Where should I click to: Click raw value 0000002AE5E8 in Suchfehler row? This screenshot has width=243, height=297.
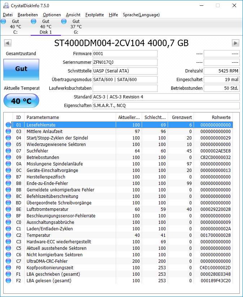coord(216,151)
